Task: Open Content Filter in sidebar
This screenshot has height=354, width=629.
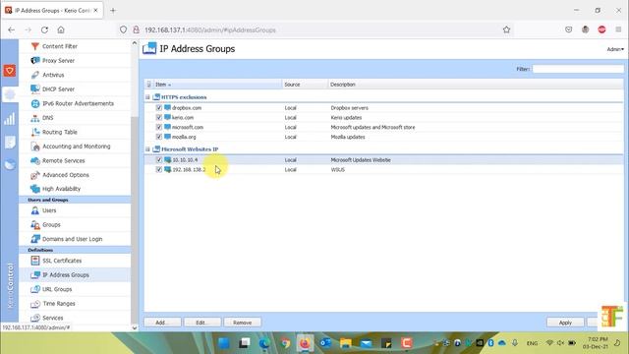Action: (x=59, y=46)
